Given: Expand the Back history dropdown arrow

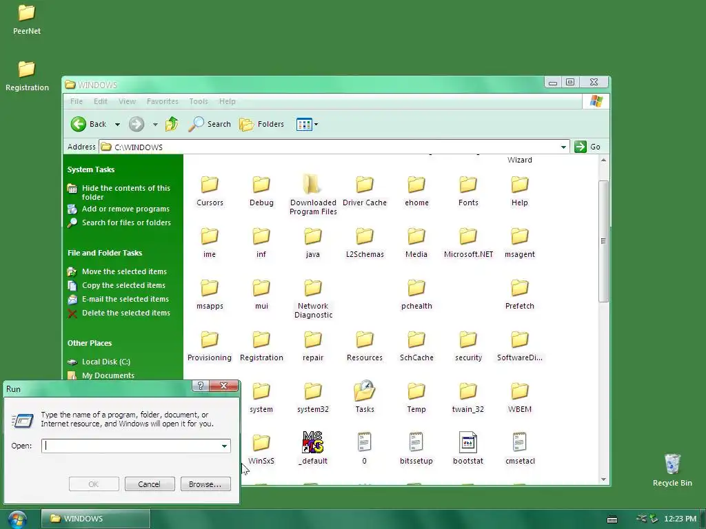Looking at the screenshot, I should click(x=117, y=124).
